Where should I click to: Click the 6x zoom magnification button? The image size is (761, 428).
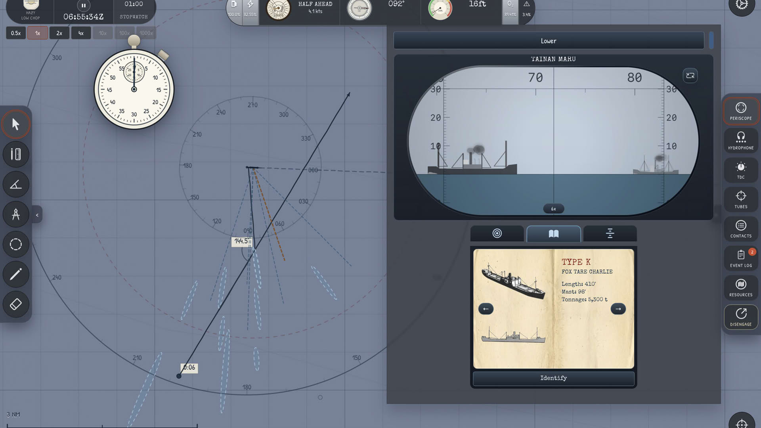tap(553, 209)
